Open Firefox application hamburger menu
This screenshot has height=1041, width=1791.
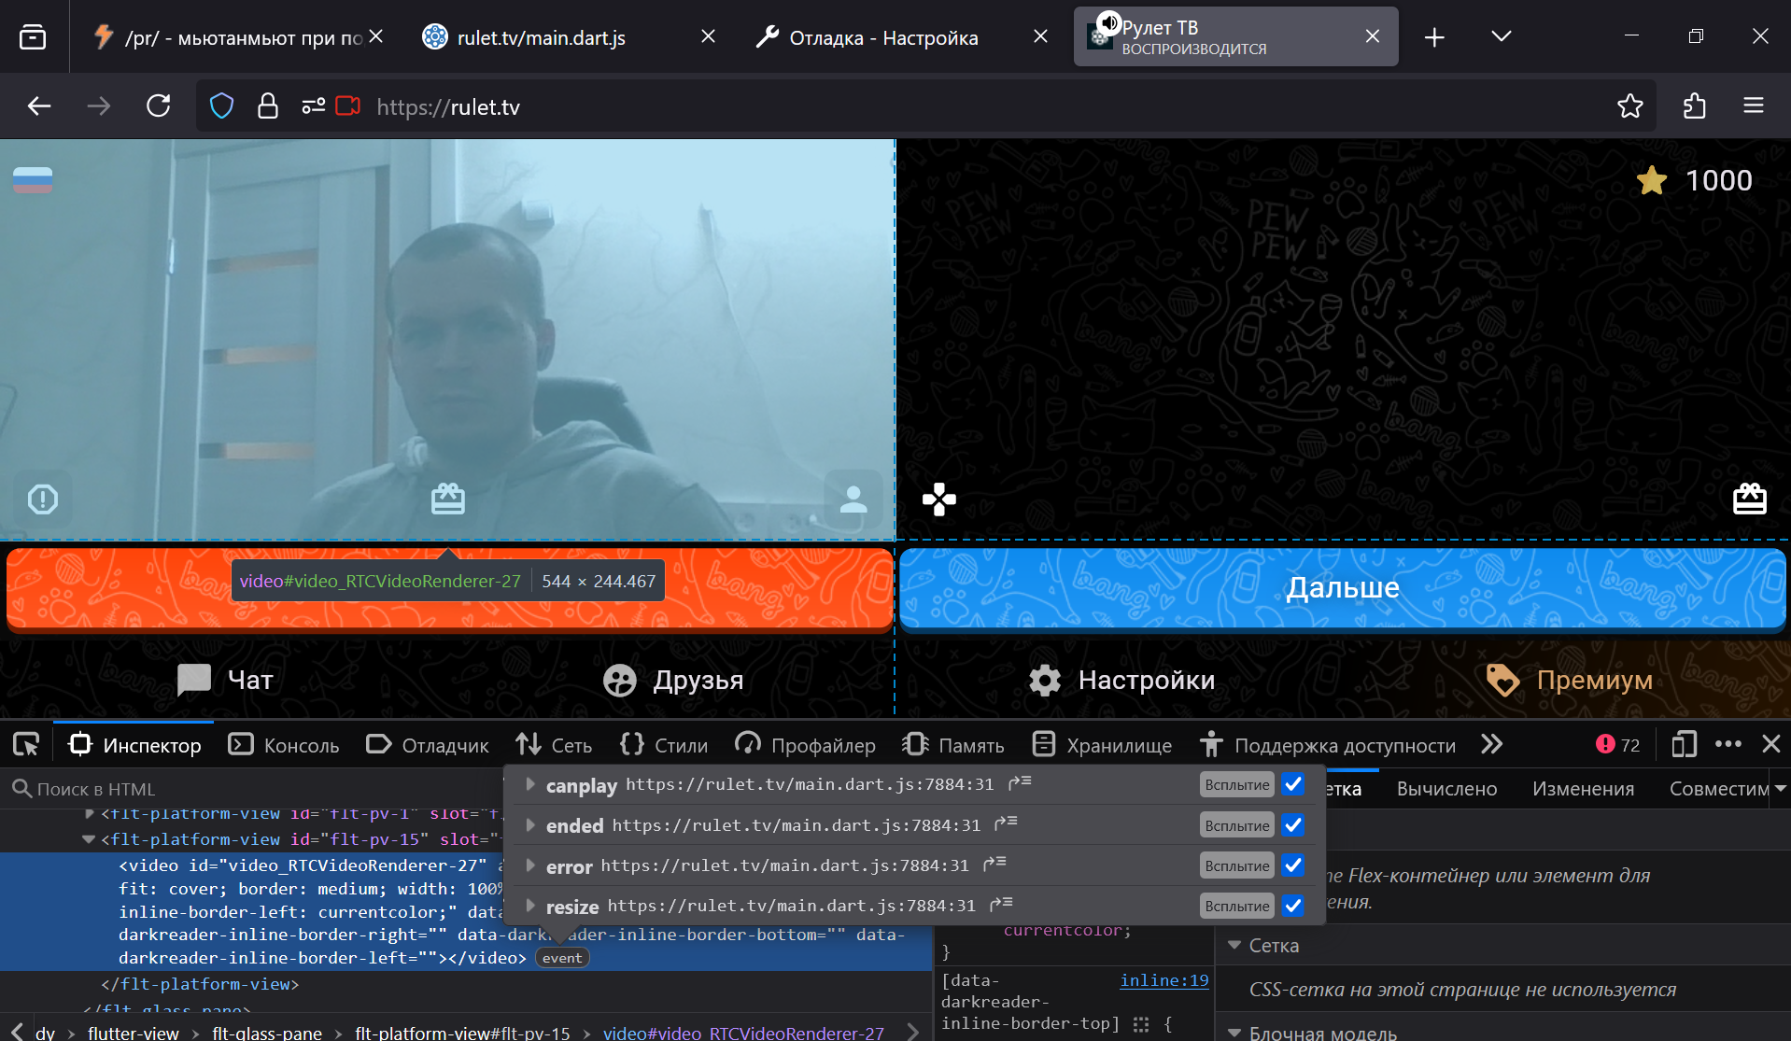pyautogui.click(x=1754, y=106)
